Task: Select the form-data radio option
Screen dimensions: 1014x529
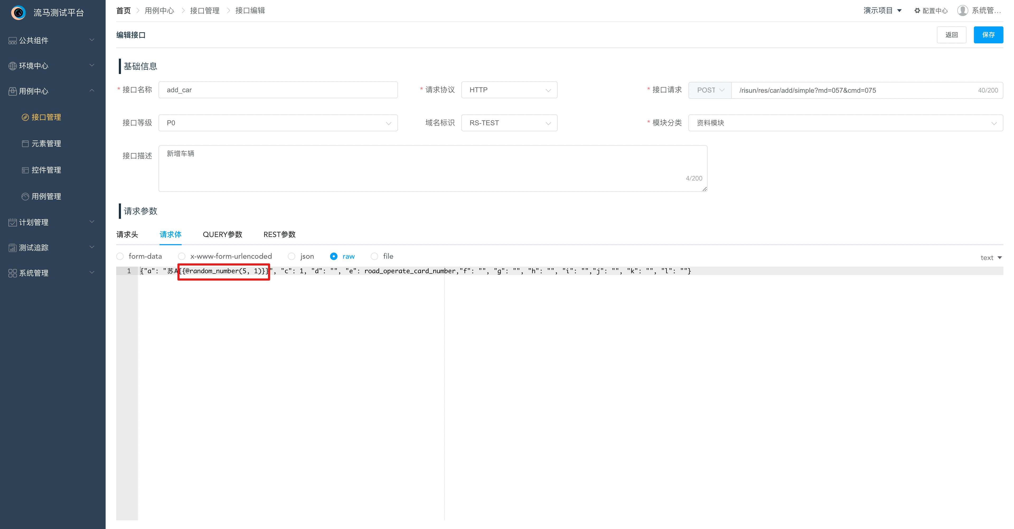Action: 120,256
